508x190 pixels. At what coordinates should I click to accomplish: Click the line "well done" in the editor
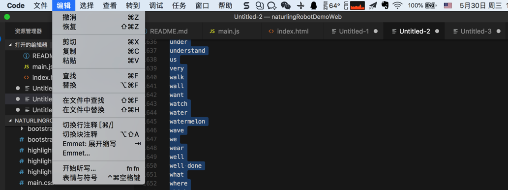point(185,166)
